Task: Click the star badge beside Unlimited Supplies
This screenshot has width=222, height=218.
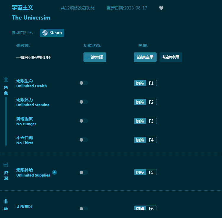Action: coord(54,172)
